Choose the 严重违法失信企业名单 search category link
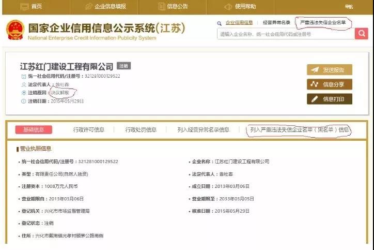The height and width of the screenshot is (250, 374). [x=323, y=23]
